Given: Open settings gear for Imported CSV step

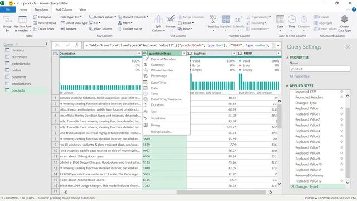Looking at the screenshot, I should [341, 92].
